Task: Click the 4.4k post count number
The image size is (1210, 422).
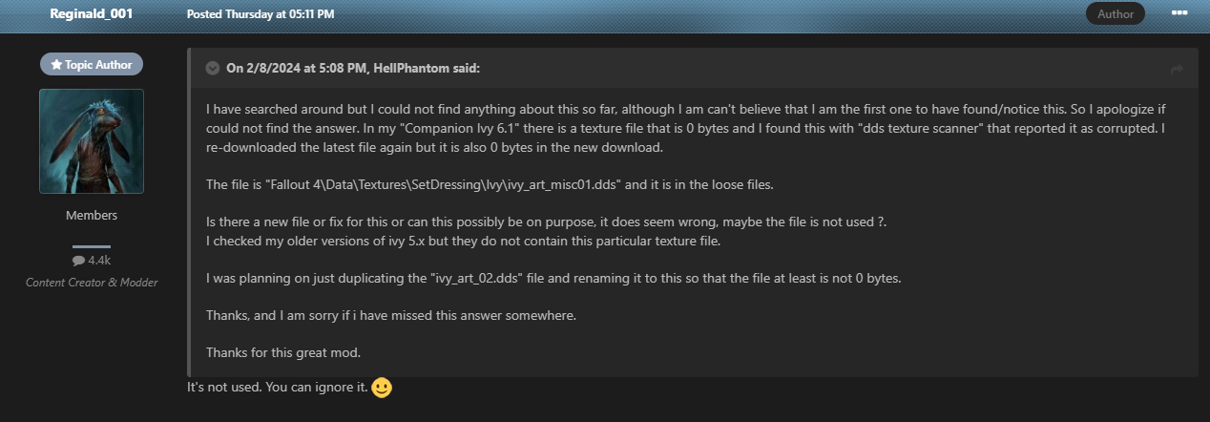Action: 100,261
